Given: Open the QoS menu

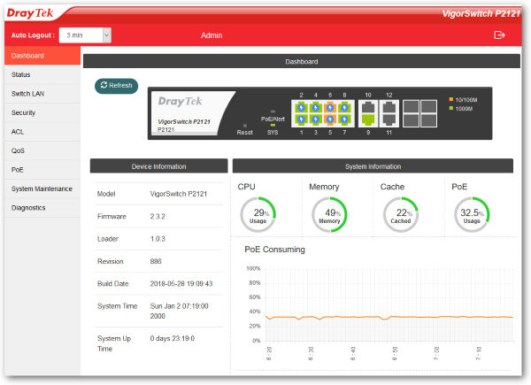Looking at the screenshot, I should click(42, 150).
